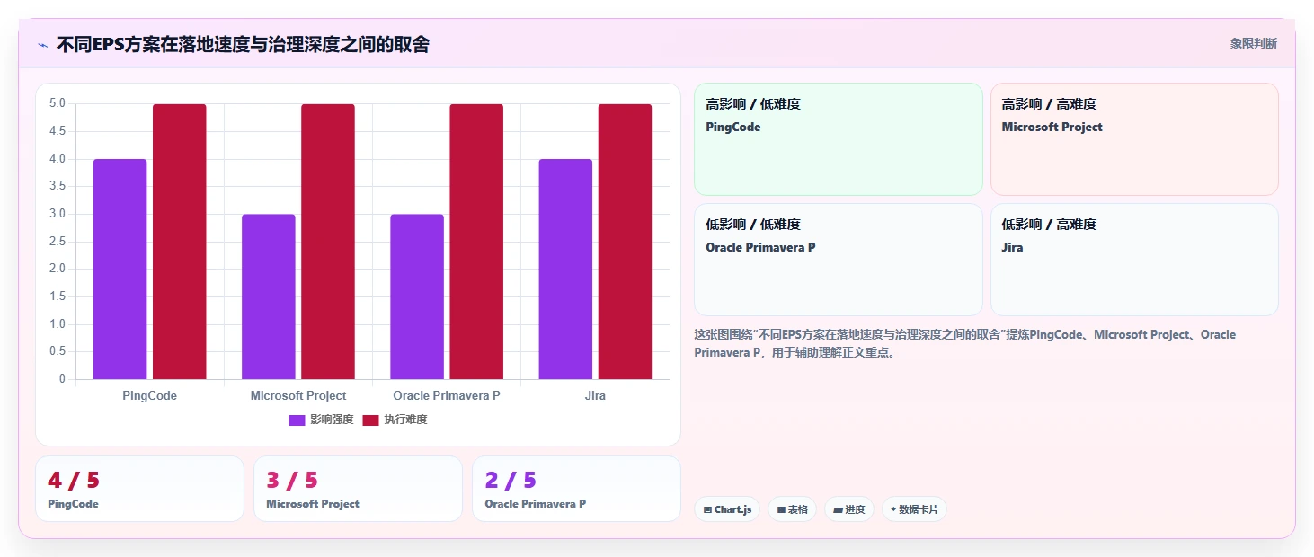Open the 3 / 5 Microsoft Project card

tap(358, 489)
